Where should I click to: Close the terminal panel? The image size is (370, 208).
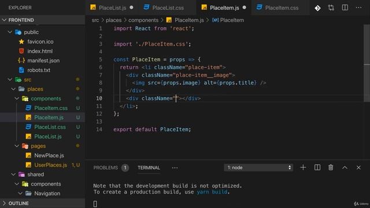(x=358, y=168)
